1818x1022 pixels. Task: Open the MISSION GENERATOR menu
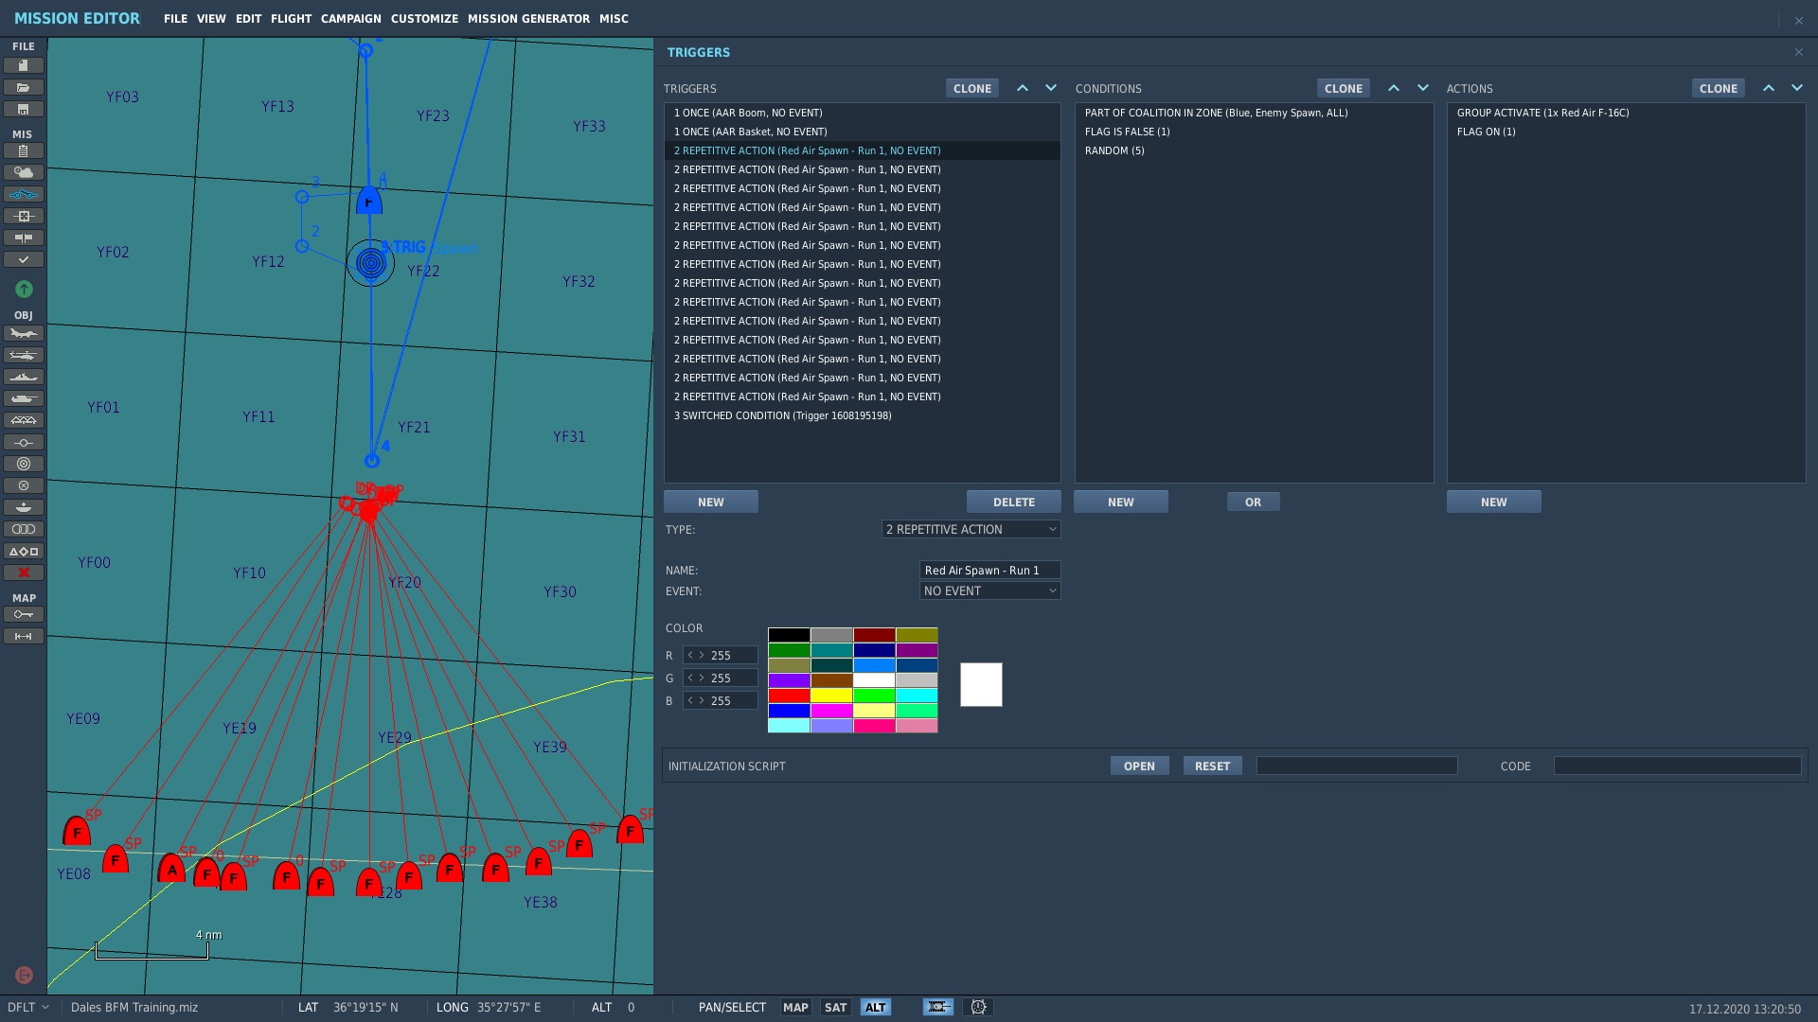(528, 19)
